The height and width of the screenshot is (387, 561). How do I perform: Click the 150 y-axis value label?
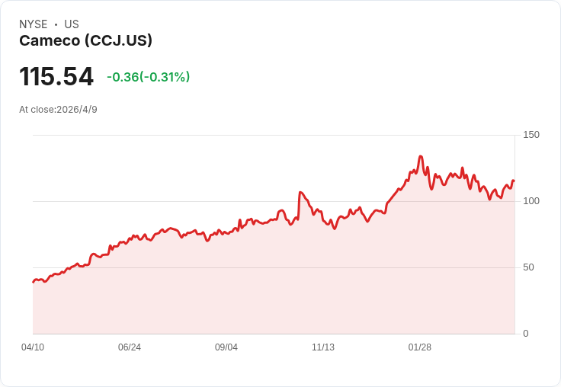pyautogui.click(x=531, y=135)
